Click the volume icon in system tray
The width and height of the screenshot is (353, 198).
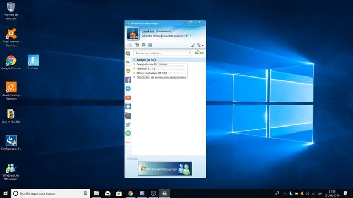pos(307,193)
